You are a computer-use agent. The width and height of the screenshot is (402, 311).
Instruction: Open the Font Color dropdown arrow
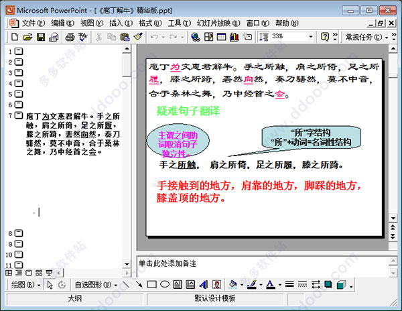coord(279,285)
